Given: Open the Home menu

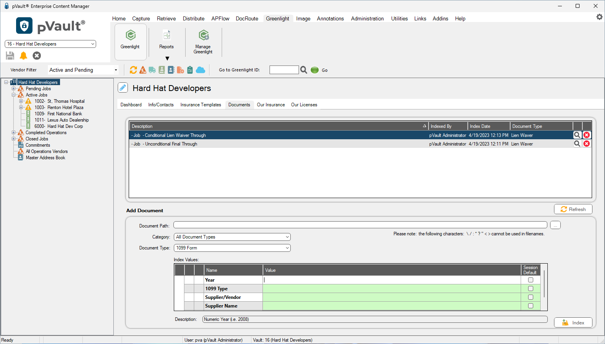Looking at the screenshot, I should coord(119,18).
